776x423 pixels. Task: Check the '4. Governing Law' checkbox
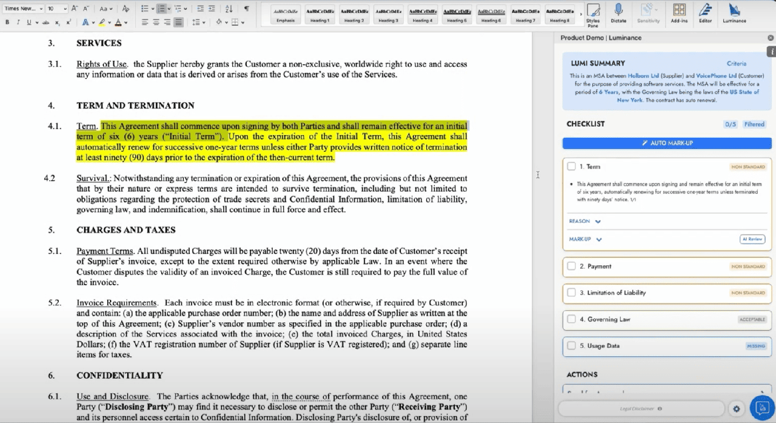(x=571, y=319)
